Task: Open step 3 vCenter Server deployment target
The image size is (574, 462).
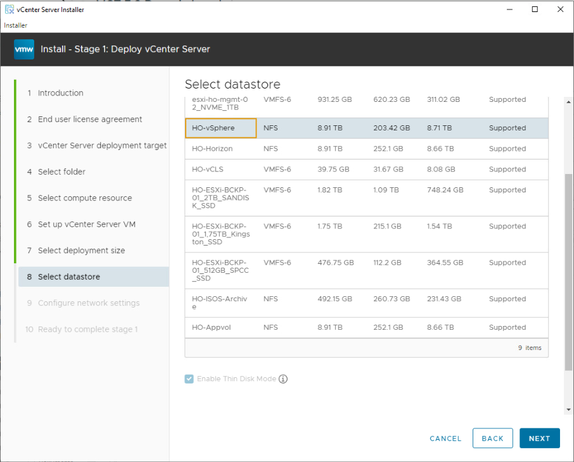Action: click(x=101, y=146)
